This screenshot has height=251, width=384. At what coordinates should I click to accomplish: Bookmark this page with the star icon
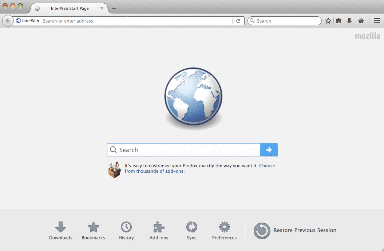(x=328, y=21)
